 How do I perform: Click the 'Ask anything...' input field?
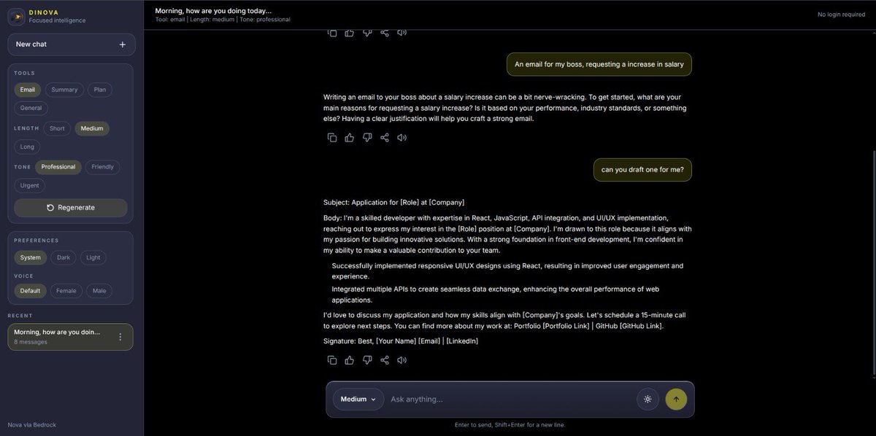pos(510,399)
